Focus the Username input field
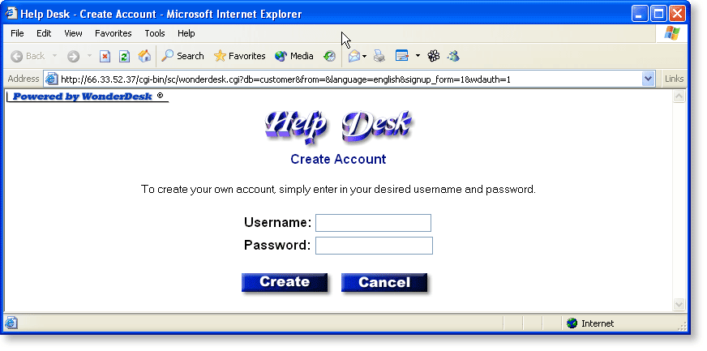The width and height of the screenshot is (707, 351). 373,223
